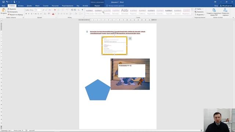This screenshot has height=132, width=235.
Task: Expand the styles gallery more arrow
Action: pos(192,14)
